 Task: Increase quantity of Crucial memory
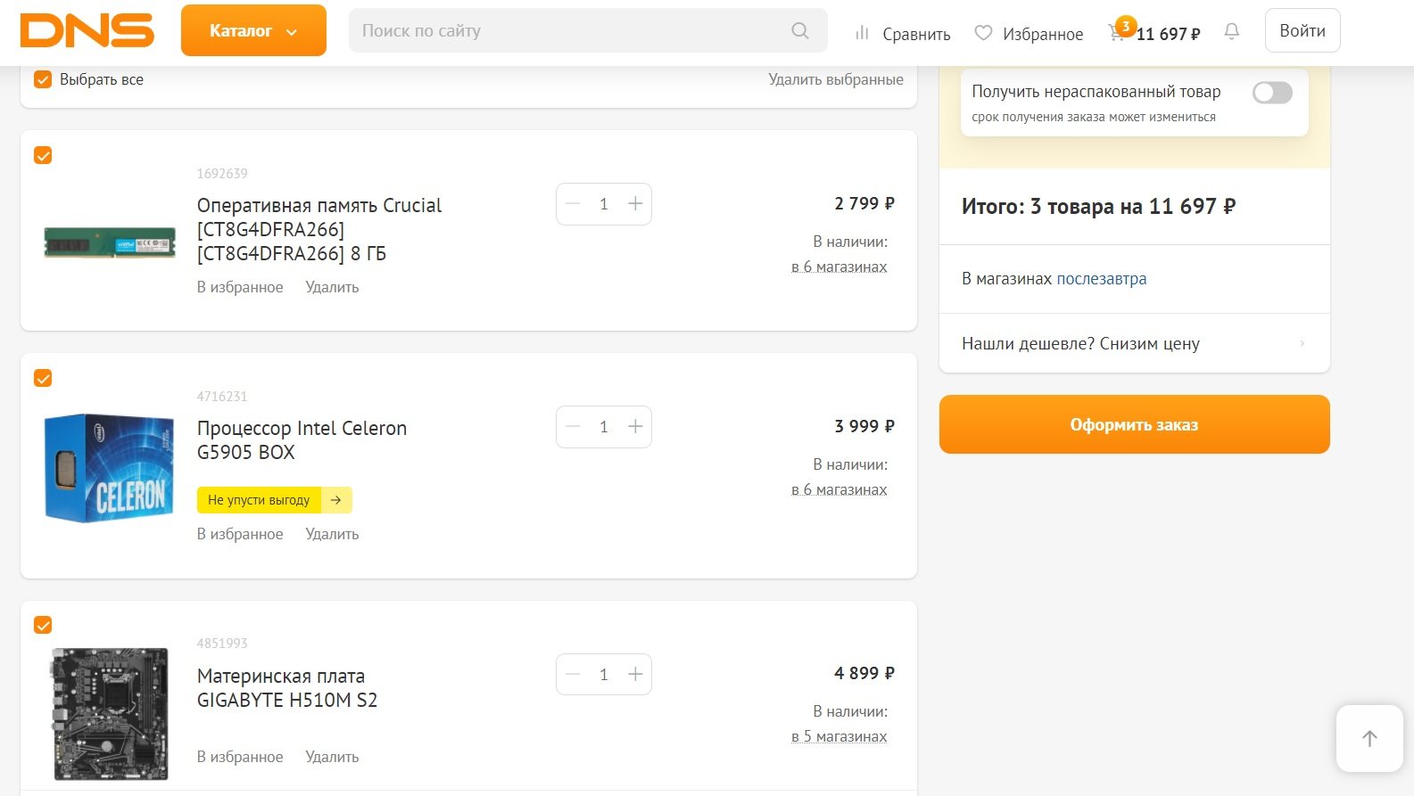coord(635,204)
